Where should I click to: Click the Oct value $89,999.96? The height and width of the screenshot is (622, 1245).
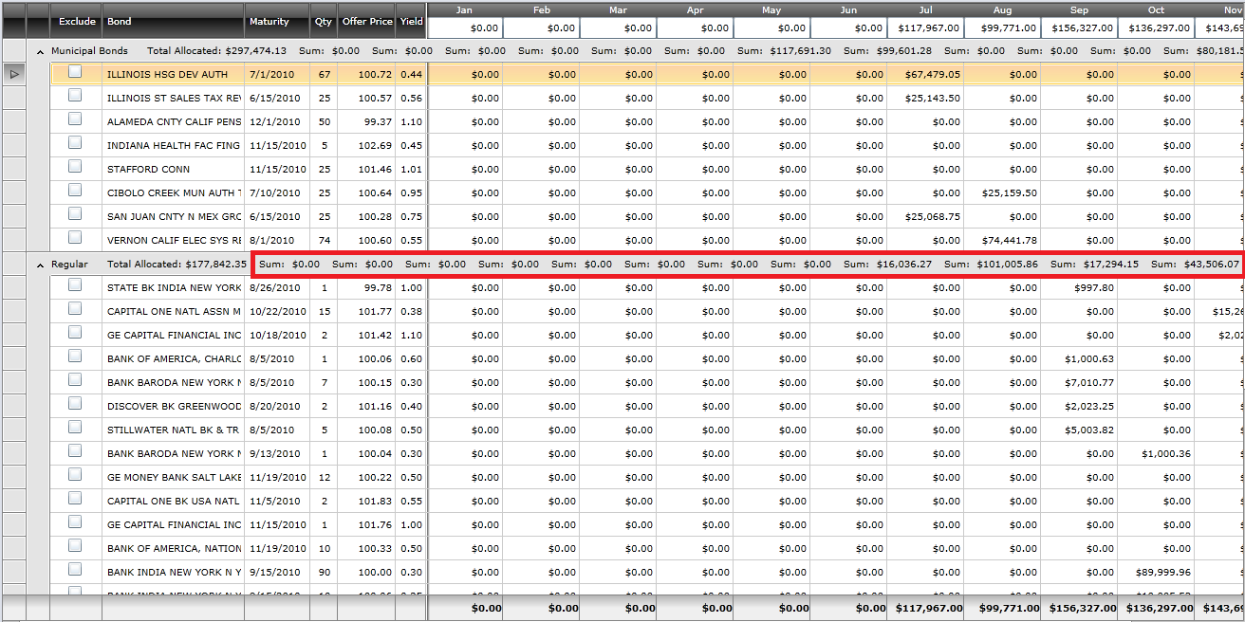tap(1163, 573)
